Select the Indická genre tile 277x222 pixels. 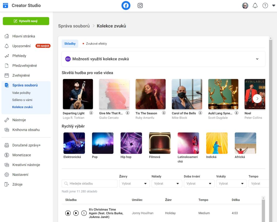click(217, 143)
